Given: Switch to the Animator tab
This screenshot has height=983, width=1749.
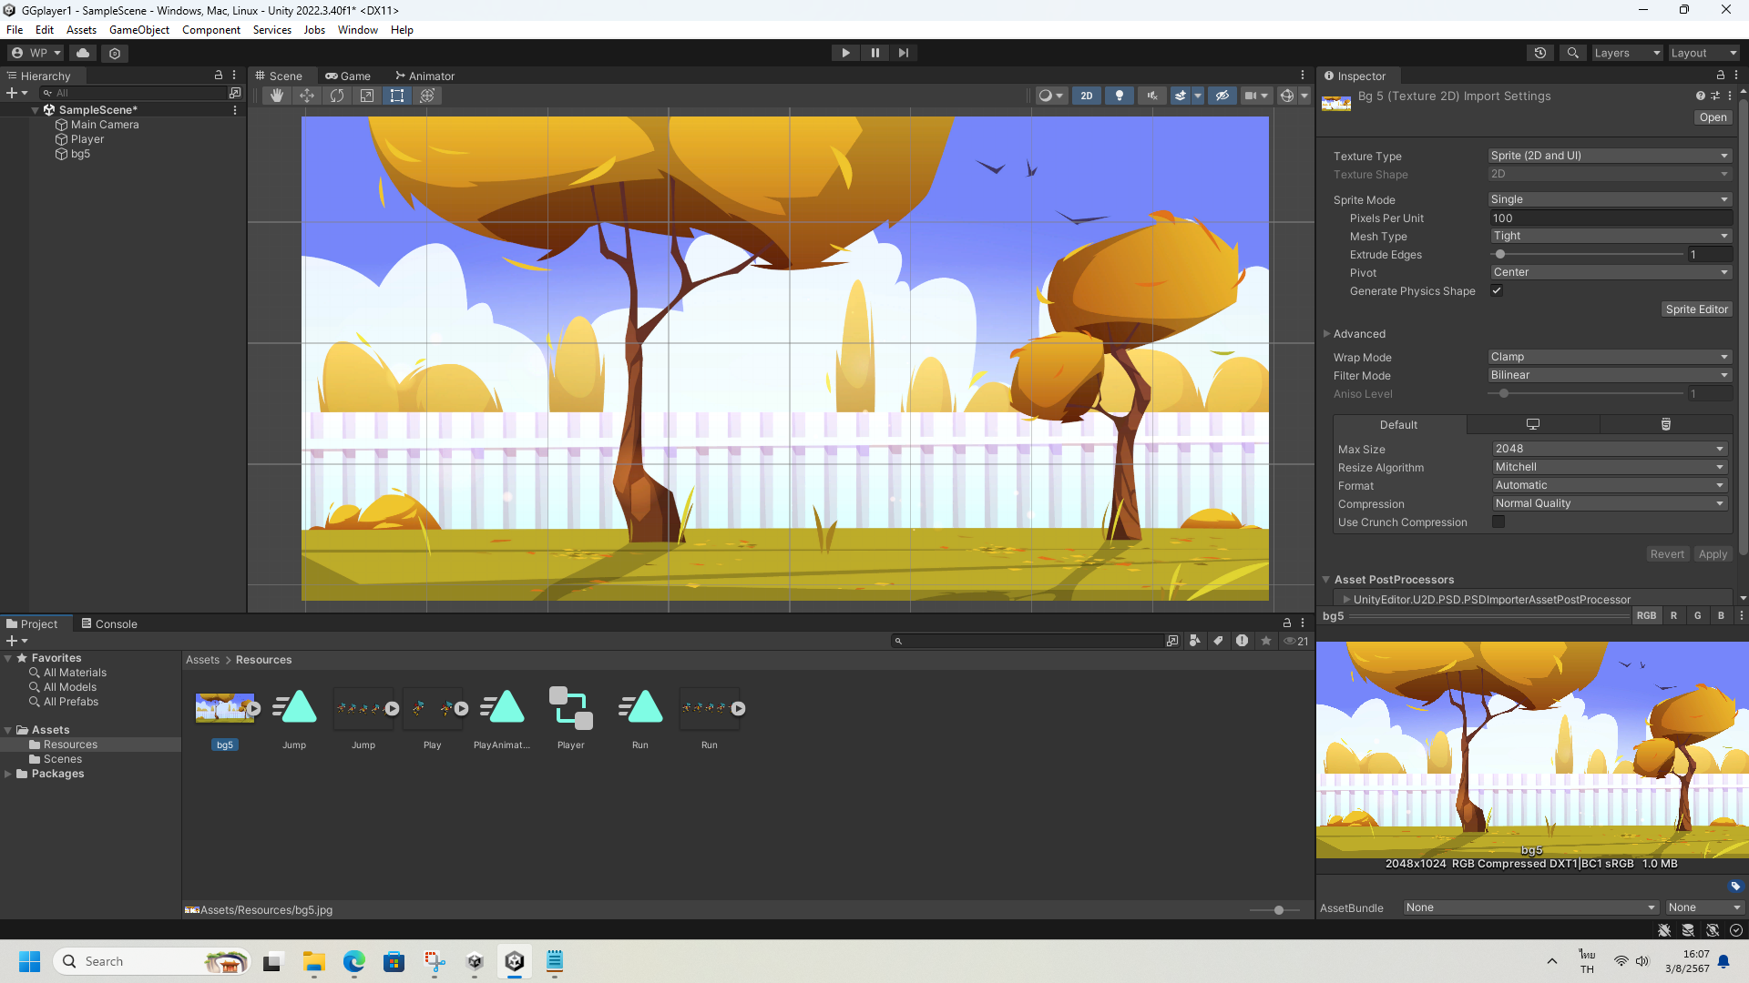Looking at the screenshot, I should pyautogui.click(x=424, y=76).
